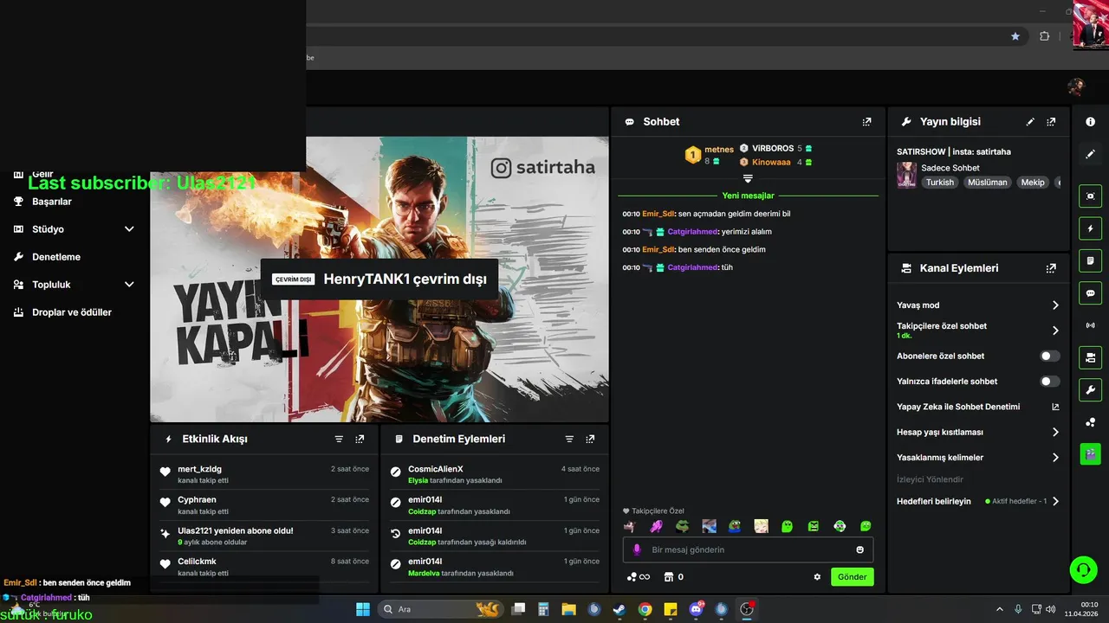Click the Gönder send button
The width and height of the screenshot is (1109, 623).
pos(853,577)
